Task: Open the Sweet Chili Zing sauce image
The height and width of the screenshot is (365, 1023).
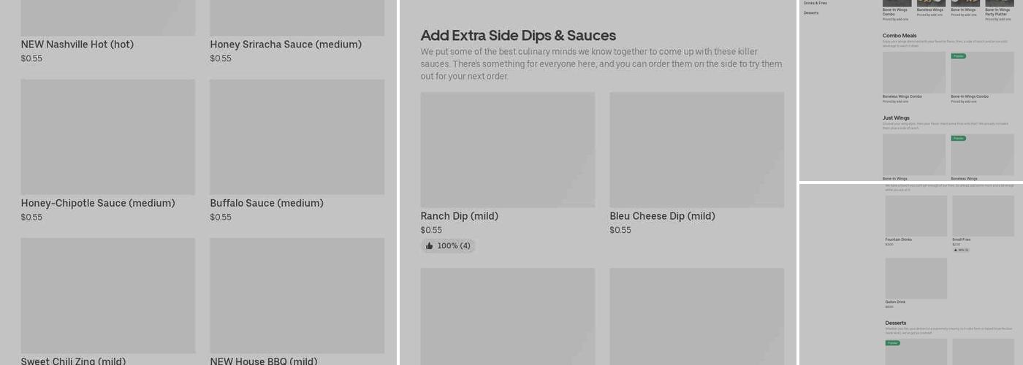Action: (x=108, y=296)
